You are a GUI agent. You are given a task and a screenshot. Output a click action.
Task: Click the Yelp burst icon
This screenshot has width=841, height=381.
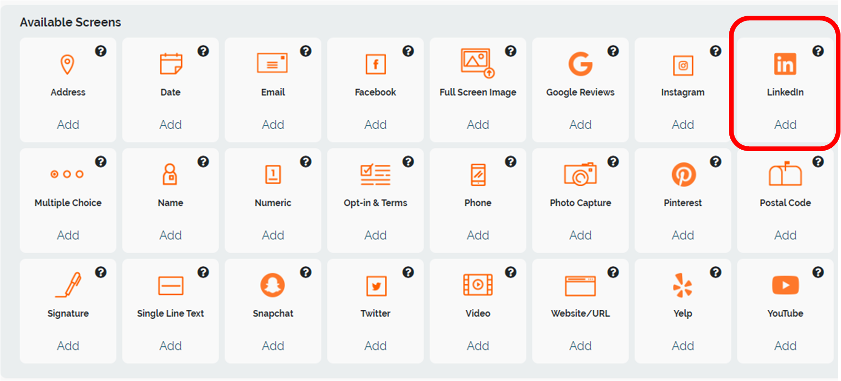coord(683,285)
